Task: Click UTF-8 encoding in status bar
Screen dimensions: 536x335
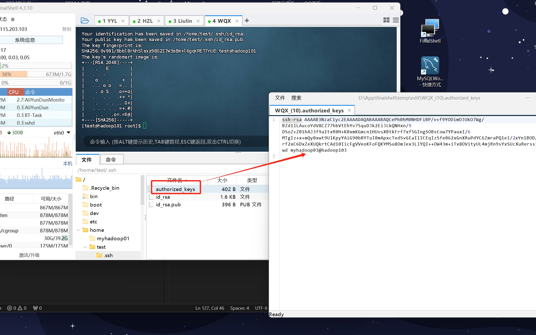Action: pyautogui.click(x=261, y=308)
